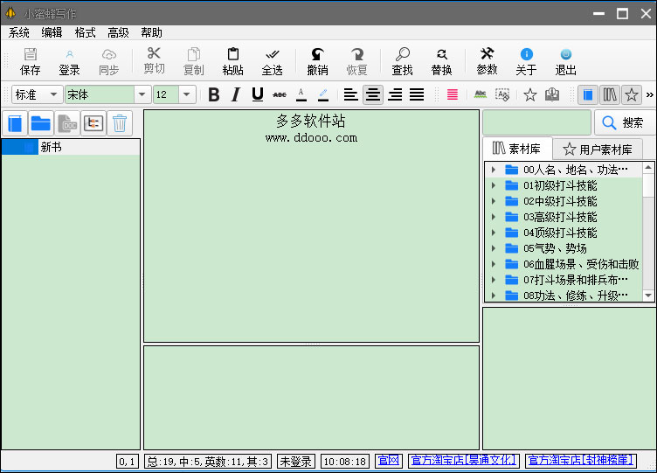Click the 登录 (Login) user icon
Screen dimensions: 657x473
(69, 55)
